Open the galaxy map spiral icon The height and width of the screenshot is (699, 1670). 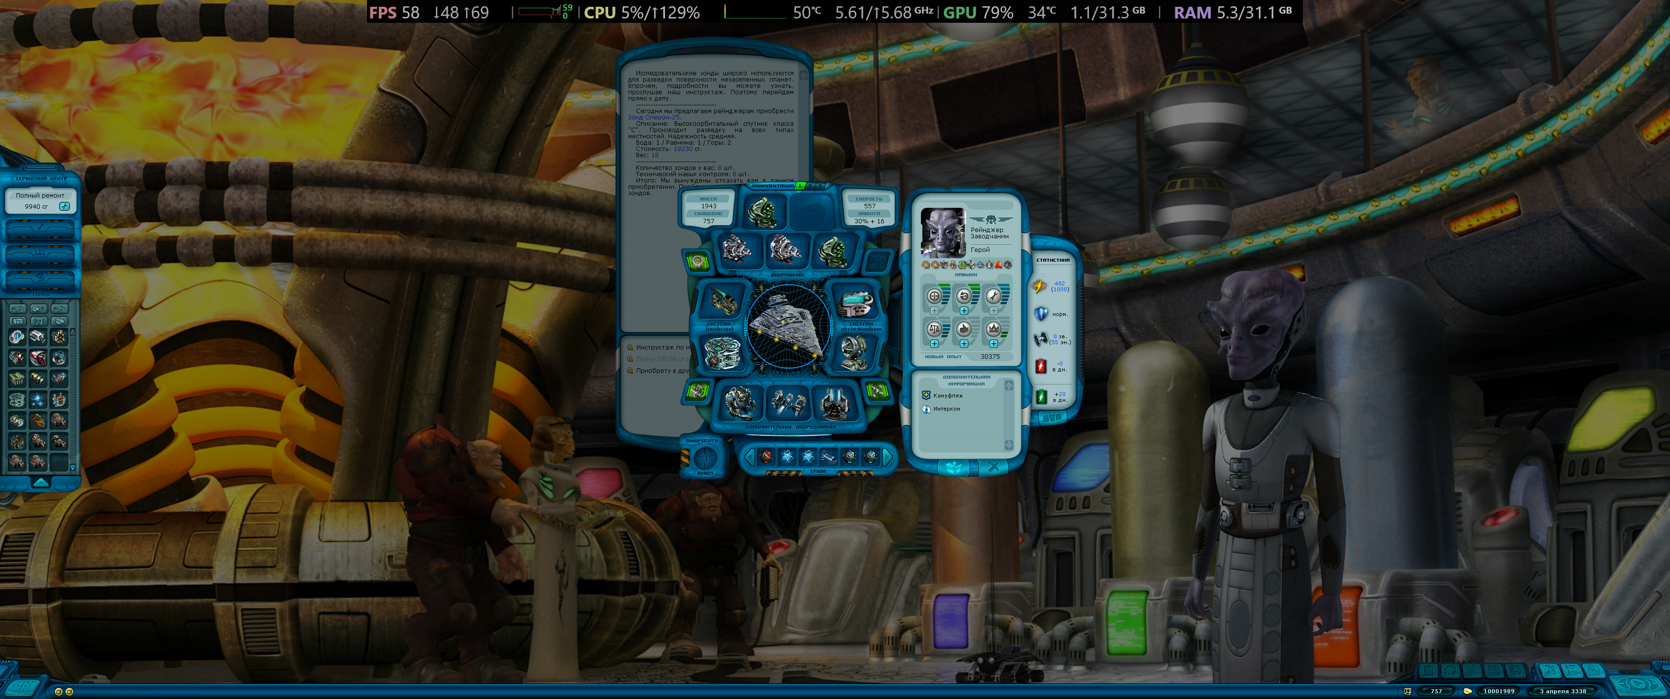[1594, 670]
